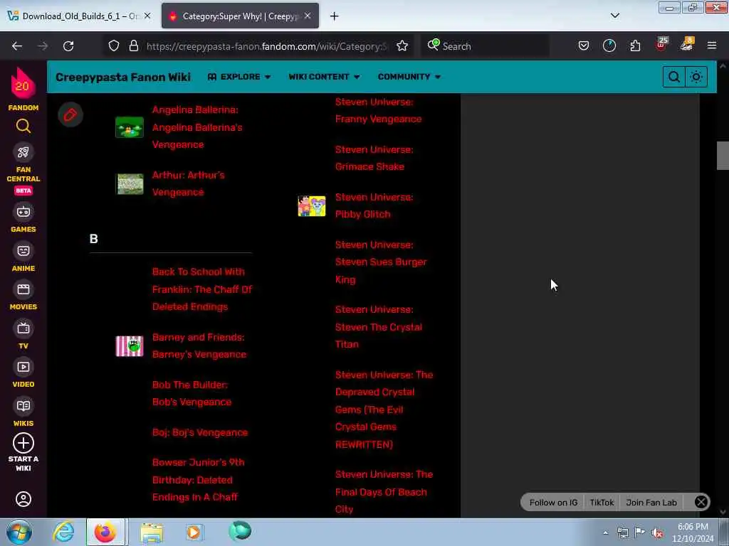Image resolution: width=729 pixels, height=546 pixels.
Task: Open the Fandom sidebar search icon
Action: 23,126
